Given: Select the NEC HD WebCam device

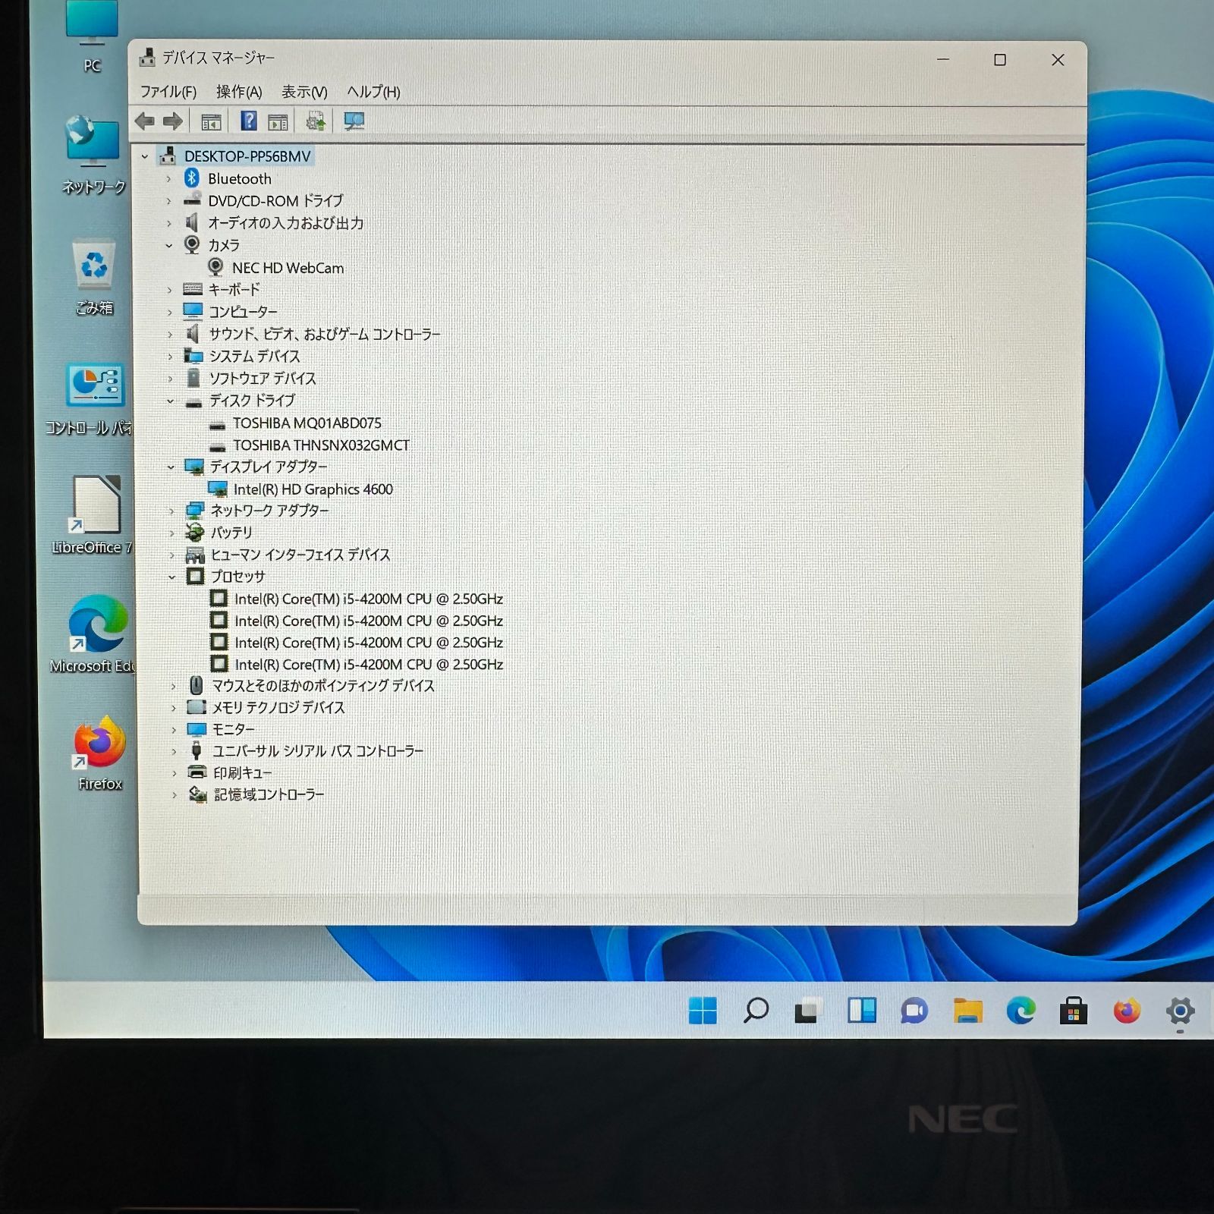Looking at the screenshot, I should pos(288,268).
